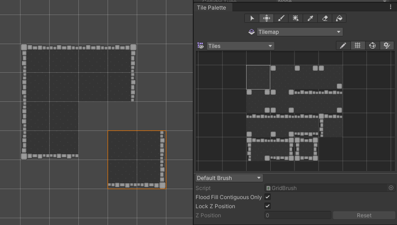Select the Eraser tool
This screenshot has width=397, height=225.
tap(325, 18)
